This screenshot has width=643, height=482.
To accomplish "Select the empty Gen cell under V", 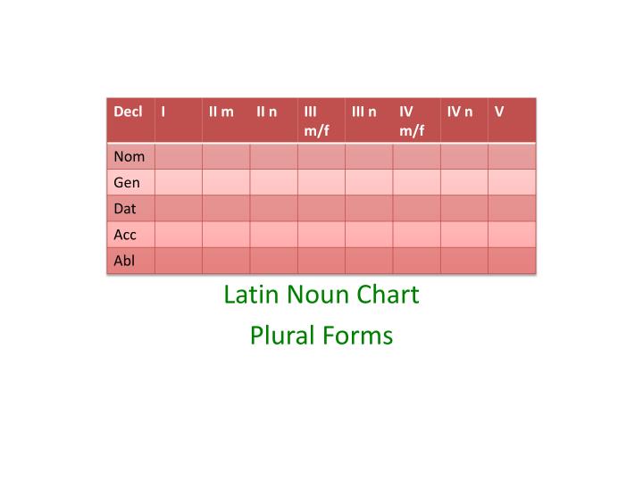I will [x=512, y=182].
